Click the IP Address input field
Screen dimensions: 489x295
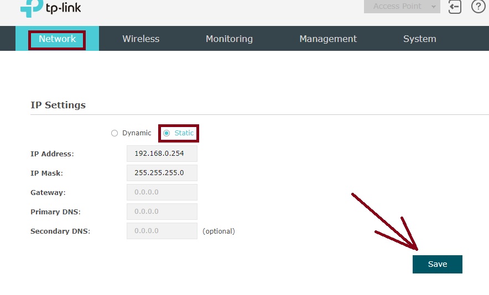pos(162,154)
